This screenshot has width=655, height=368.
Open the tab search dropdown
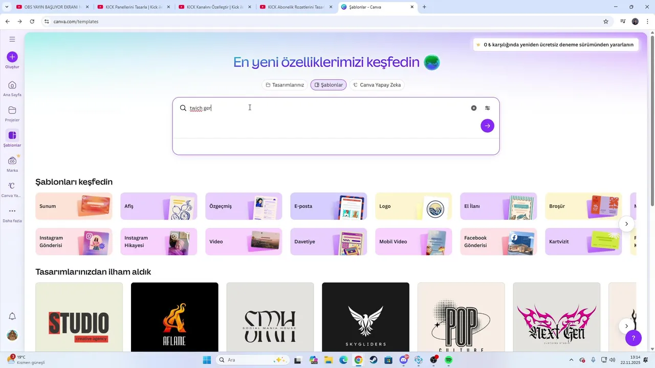pyautogui.click(x=6, y=7)
